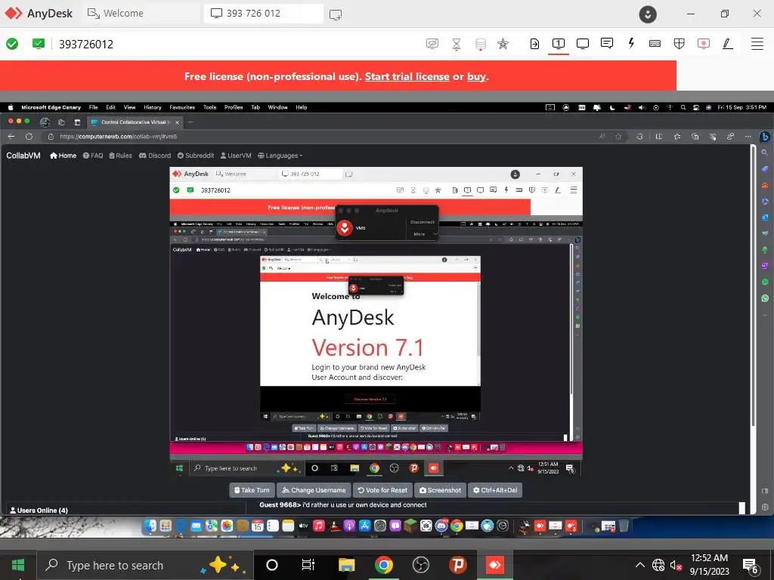The image size is (774, 580).
Task: Go to CollabVM Home link
Action: [x=63, y=156]
